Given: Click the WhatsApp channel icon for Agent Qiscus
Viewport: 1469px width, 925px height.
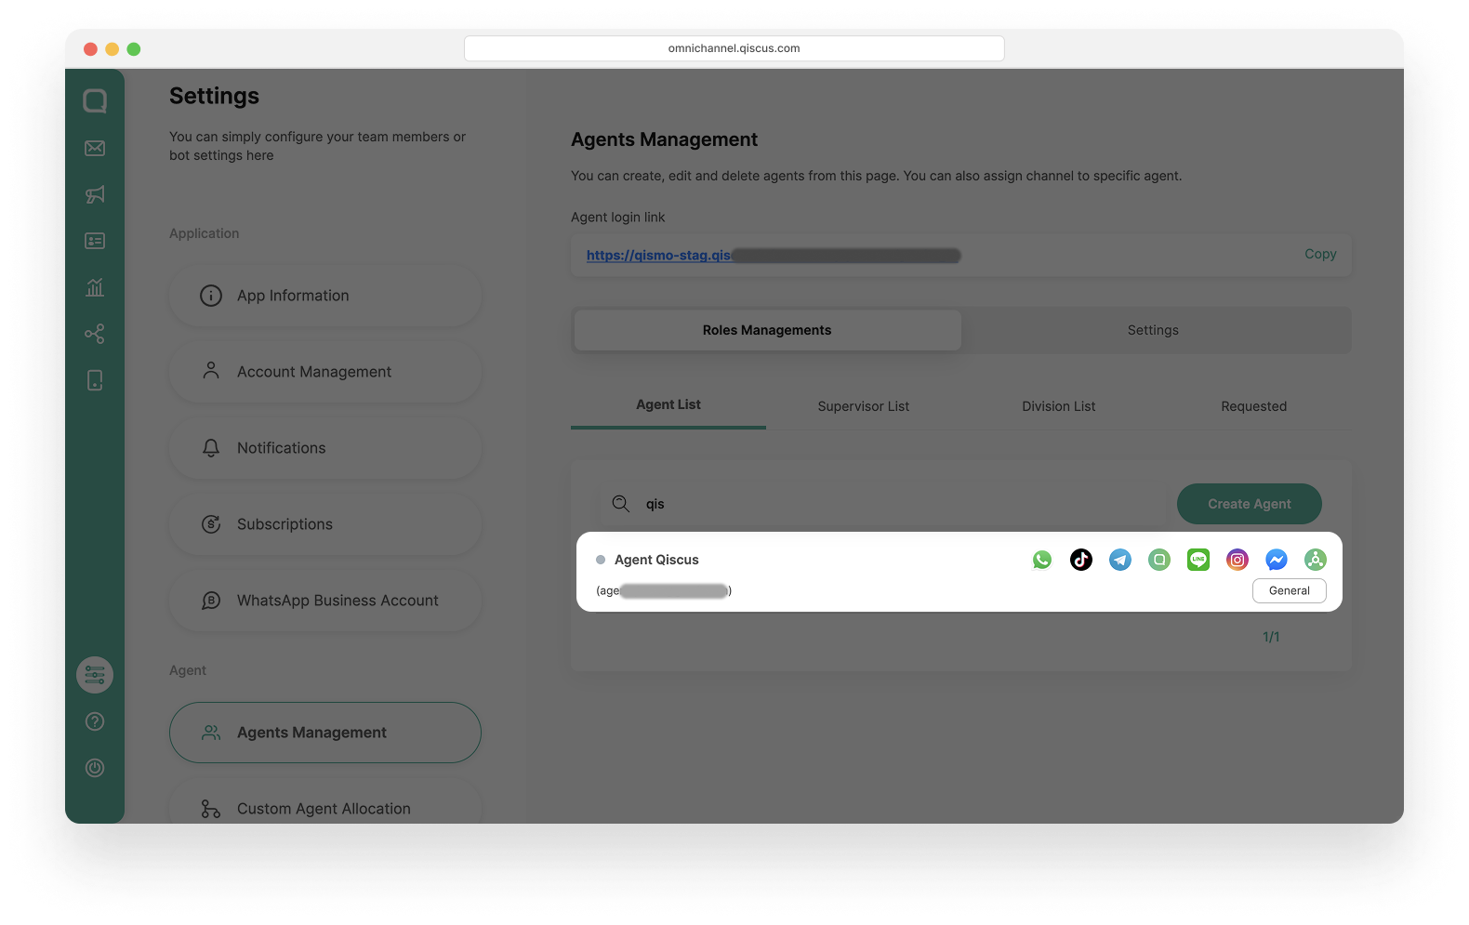Looking at the screenshot, I should tap(1042, 560).
